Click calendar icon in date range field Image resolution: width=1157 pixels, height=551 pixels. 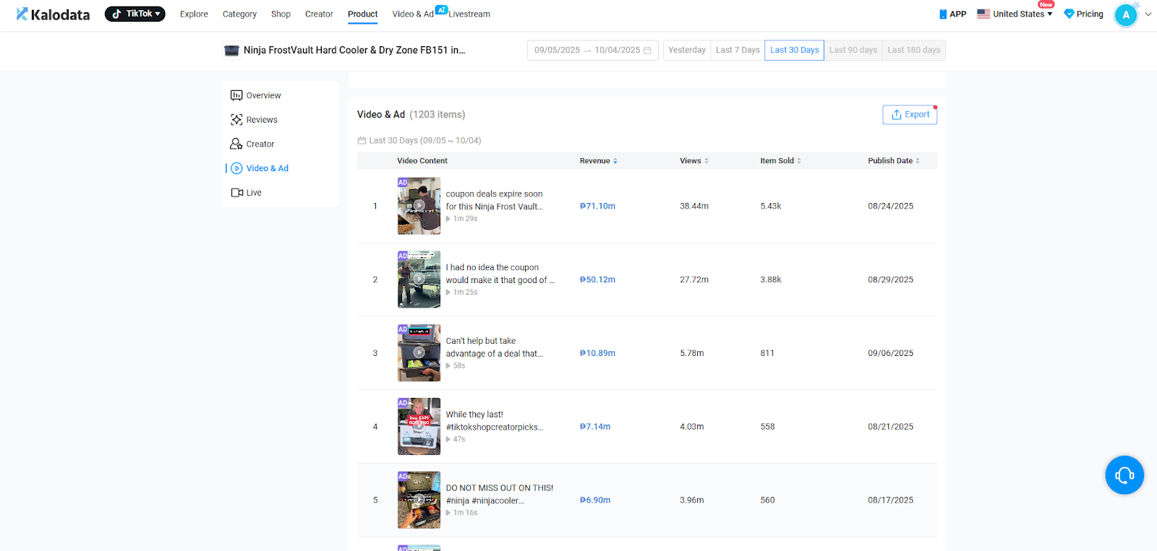coord(647,51)
